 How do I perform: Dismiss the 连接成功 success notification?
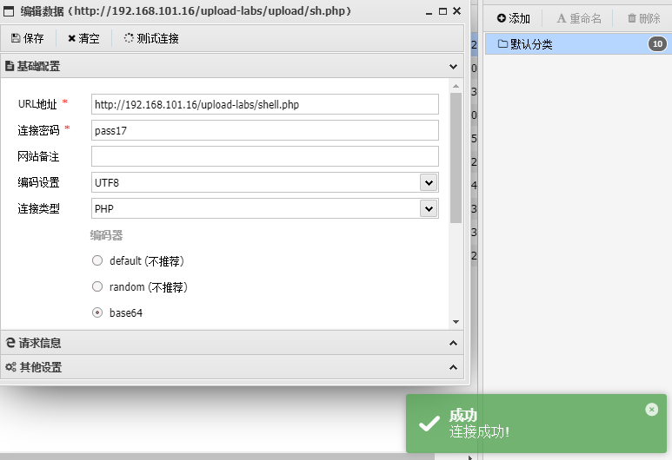[651, 410]
